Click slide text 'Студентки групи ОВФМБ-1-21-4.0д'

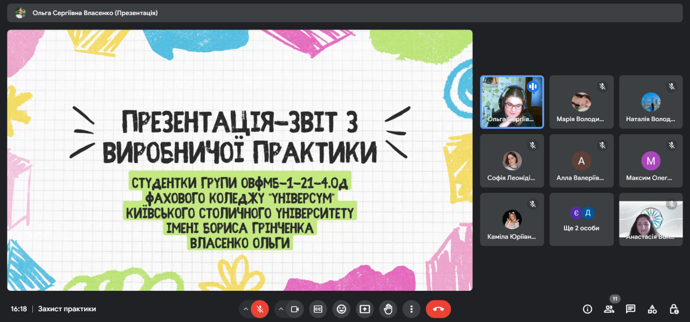click(x=240, y=183)
